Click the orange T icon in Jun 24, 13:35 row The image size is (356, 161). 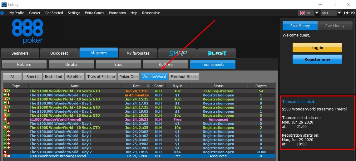[x=5, y=91]
